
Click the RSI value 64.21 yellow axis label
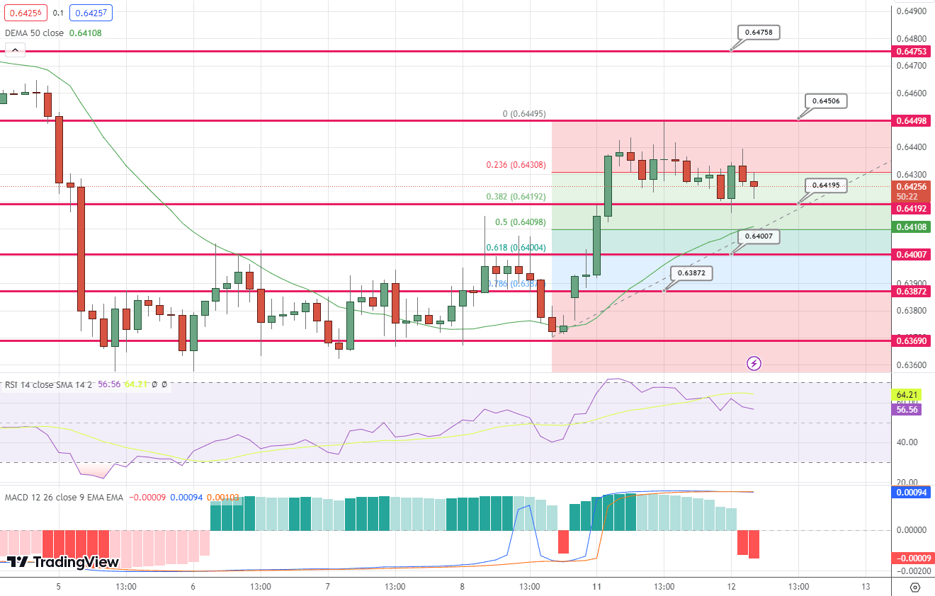pyautogui.click(x=907, y=394)
